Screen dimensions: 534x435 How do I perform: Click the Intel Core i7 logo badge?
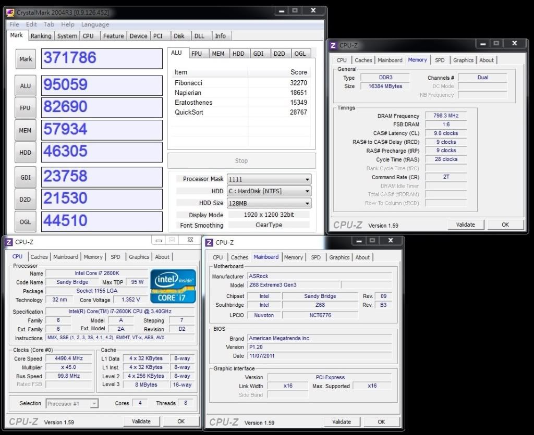pyautogui.click(x=173, y=286)
